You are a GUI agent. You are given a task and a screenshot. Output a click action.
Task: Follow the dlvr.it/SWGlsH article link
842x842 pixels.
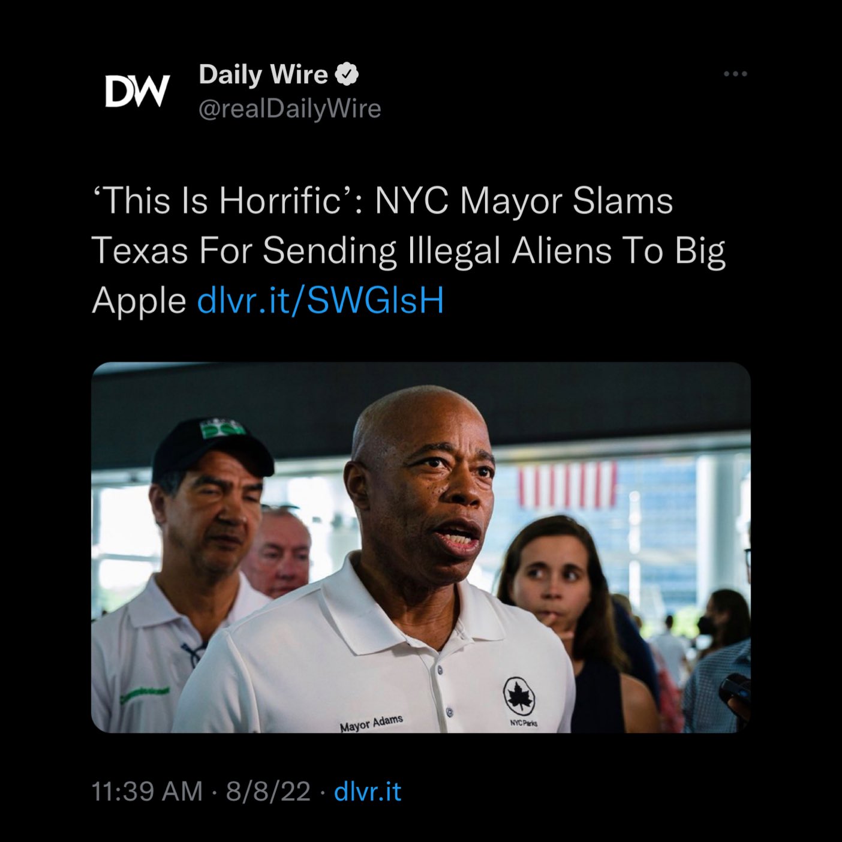click(320, 300)
